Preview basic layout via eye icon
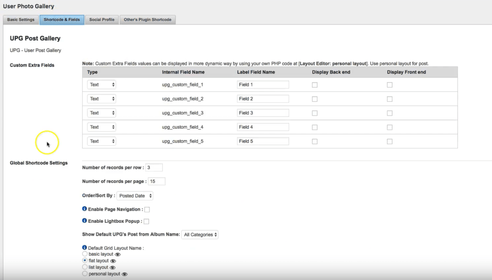 [118, 254]
